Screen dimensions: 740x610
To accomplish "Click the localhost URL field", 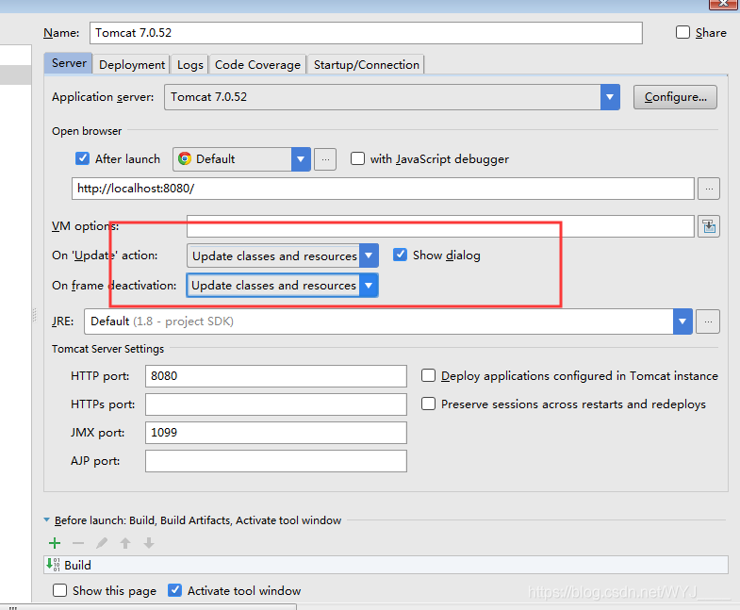I will point(383,189).
